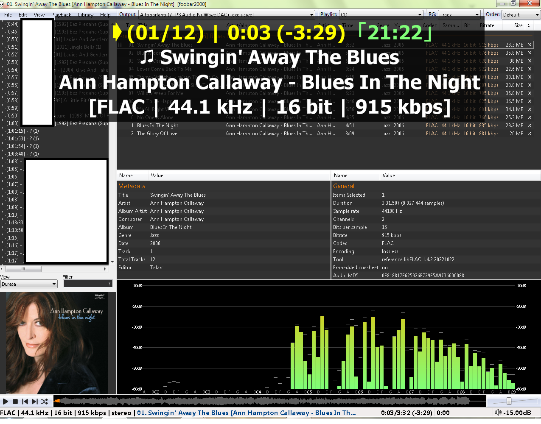Open the Edit menu
Screen dimensions: 541x424
click(23, 14)
